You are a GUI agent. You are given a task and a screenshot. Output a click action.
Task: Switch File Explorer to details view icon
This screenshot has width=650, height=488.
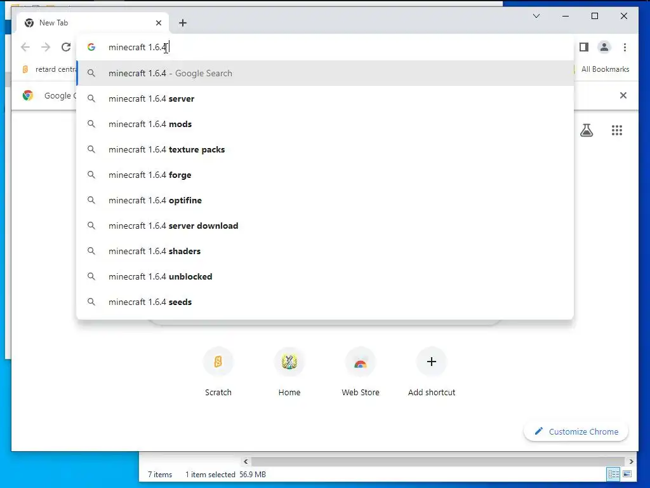point(614,474)
